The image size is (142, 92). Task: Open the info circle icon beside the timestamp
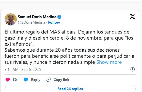click(x=133, y=69)
